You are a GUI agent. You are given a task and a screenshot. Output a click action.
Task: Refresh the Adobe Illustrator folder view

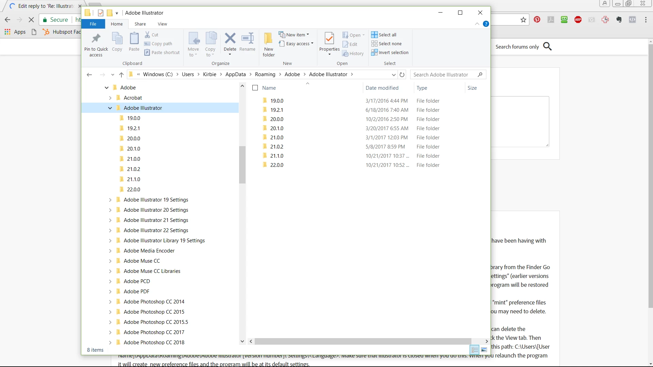[402, 75]
